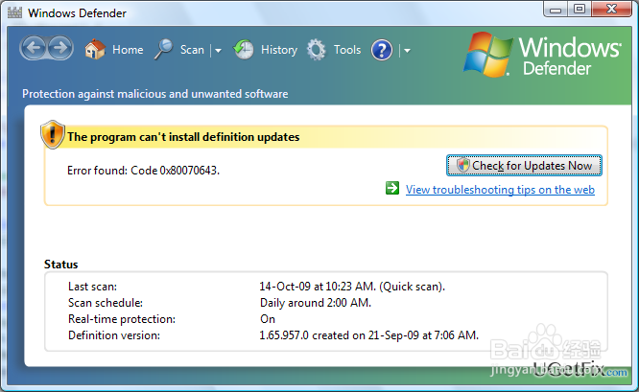
Task: Click Check for Updates Now button
Action: [524, 165]
